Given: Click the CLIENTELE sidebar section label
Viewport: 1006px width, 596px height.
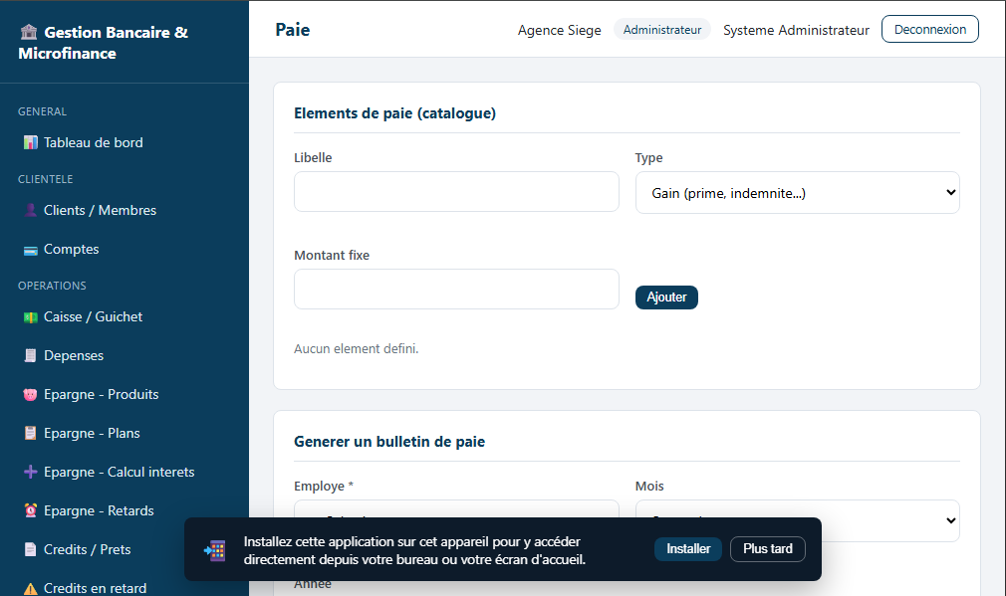Looking at the screenshot, I should [46, 179].
